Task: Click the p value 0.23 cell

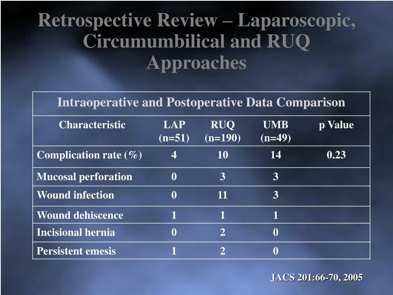Action: click(336, 155)
